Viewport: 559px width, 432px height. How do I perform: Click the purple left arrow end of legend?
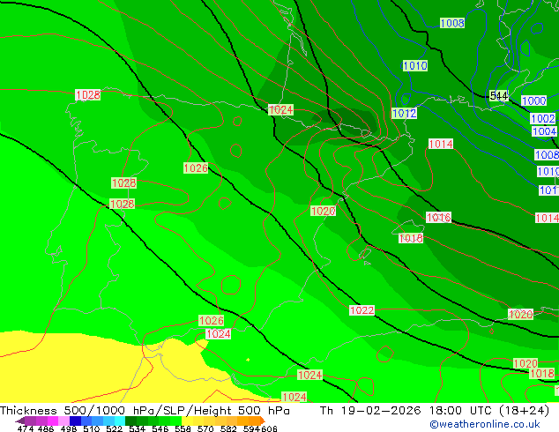click(x=20, y=421)
